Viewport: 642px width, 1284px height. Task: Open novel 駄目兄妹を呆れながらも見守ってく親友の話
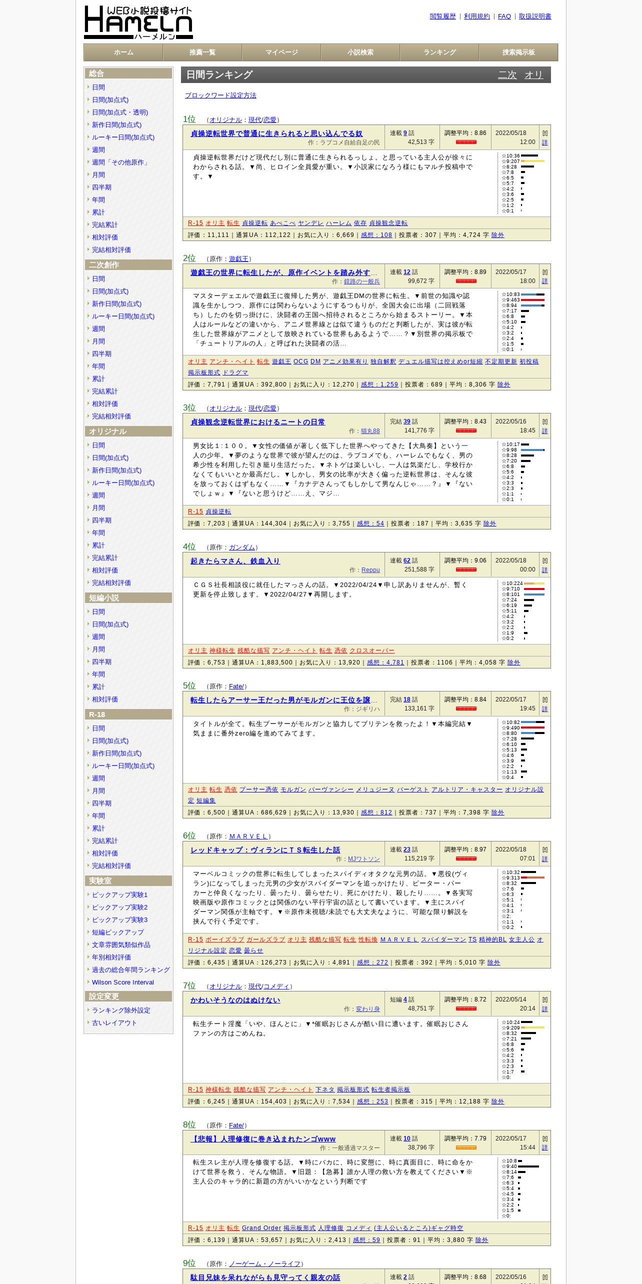coord(265,1277)
